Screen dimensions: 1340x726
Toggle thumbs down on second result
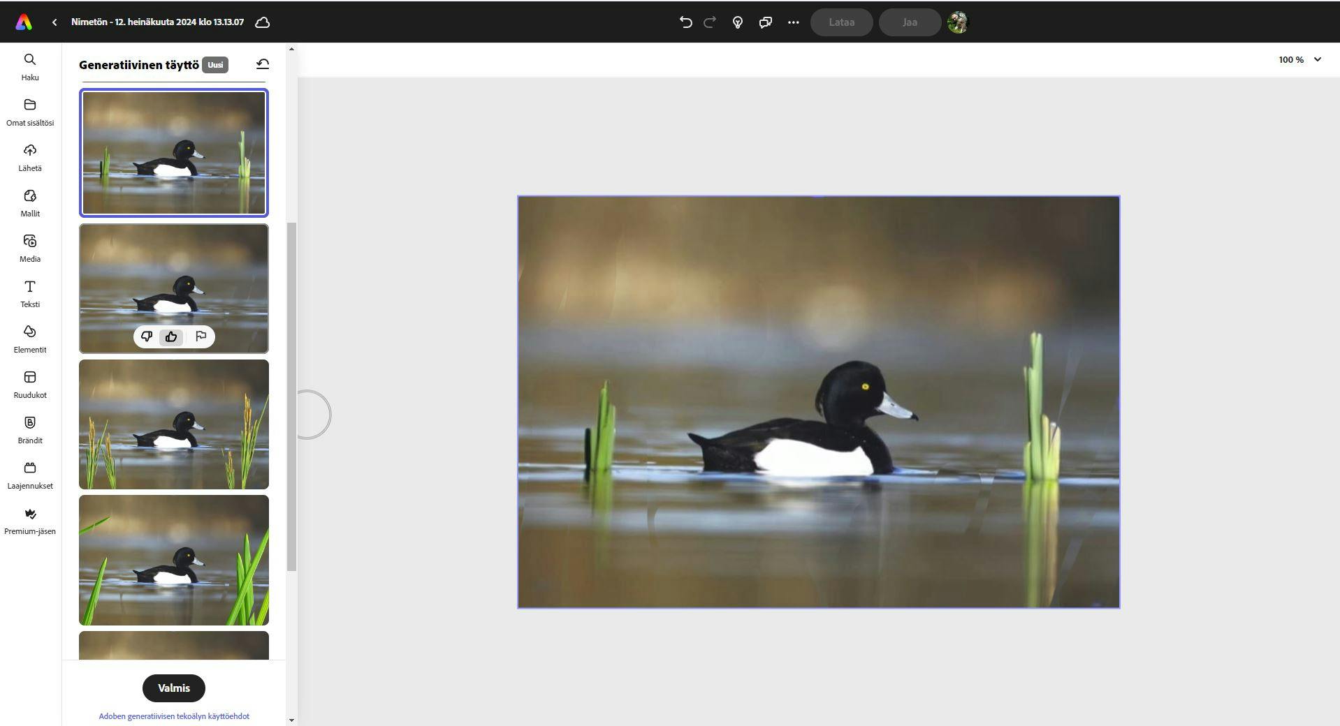[x=147, y=337]
